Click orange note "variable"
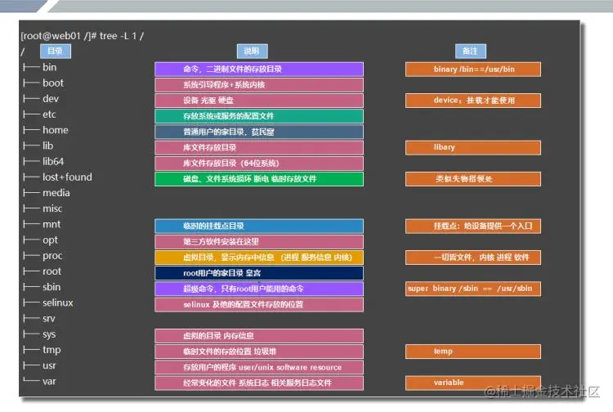Image resolution: width=613 pixels, height=412 pixels. pyautogui.click(x=473, y=383)
